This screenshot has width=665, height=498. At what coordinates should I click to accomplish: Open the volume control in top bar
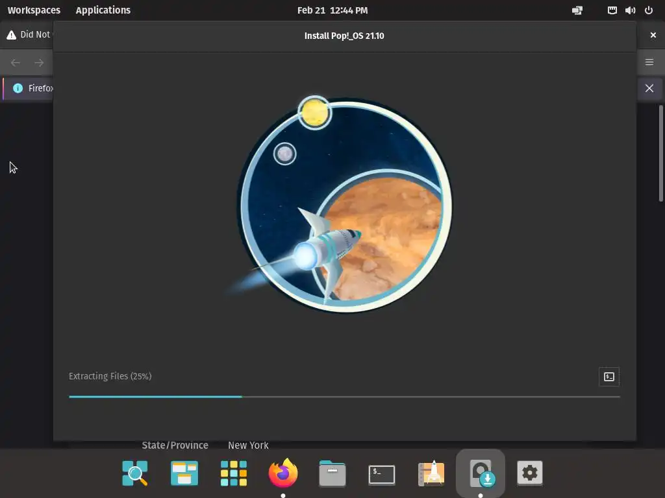pos(630,10)
